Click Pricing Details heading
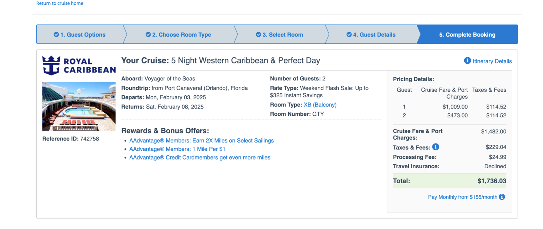Viewport: 543px width, 229px height. [x=413, y=79]
